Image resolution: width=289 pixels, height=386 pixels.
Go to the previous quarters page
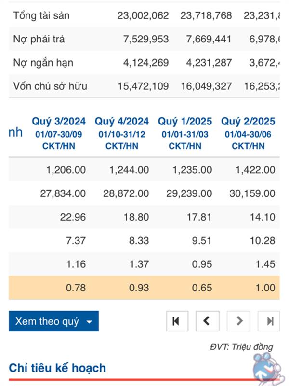point(208,321)
